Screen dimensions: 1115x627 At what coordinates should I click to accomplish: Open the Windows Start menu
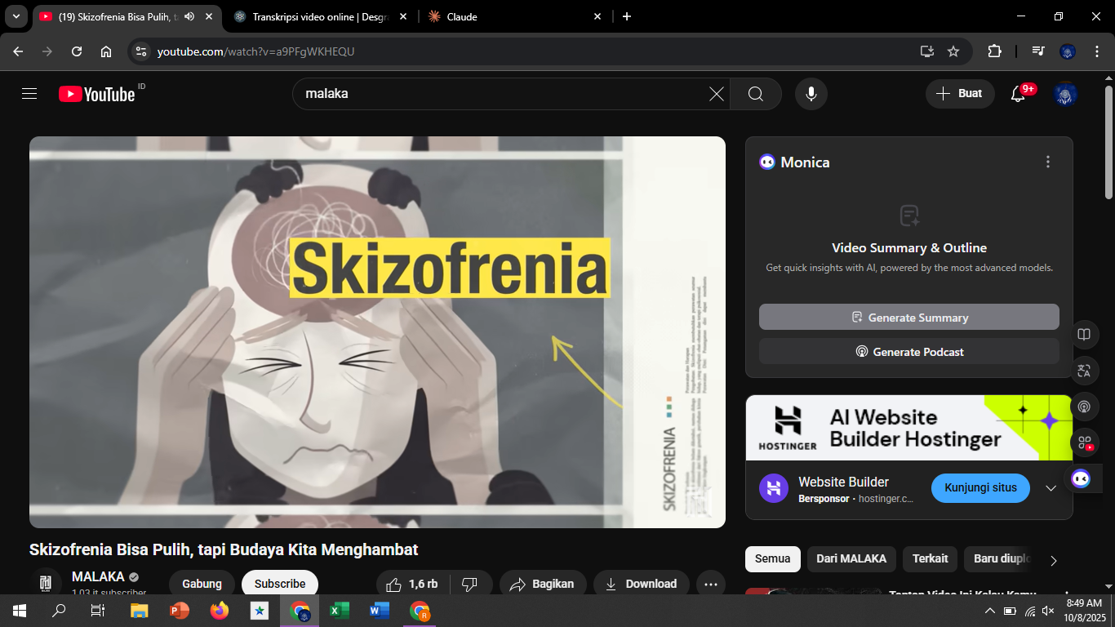[20, 611]
